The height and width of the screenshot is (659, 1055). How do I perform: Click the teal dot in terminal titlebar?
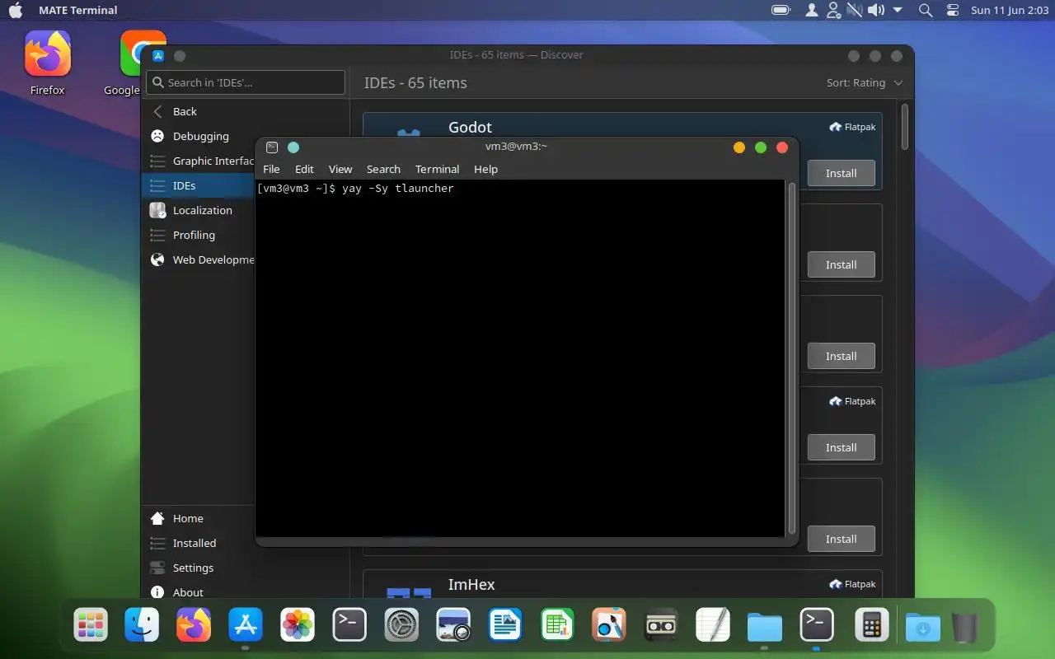[293, 147]
